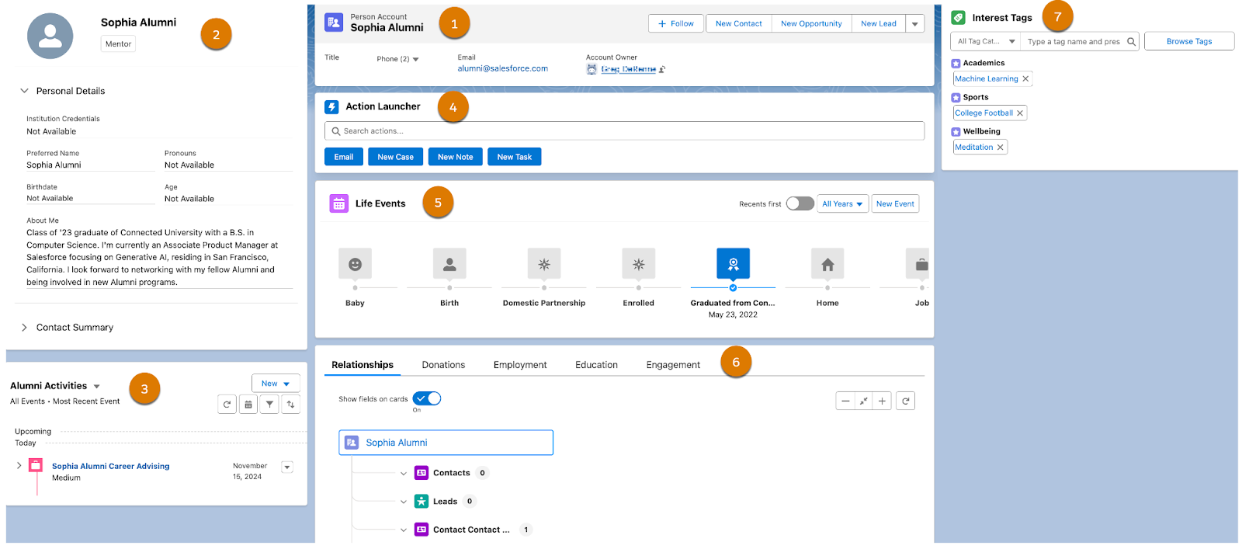
Task: Switch to the Engagement tab
Action: 673,365
